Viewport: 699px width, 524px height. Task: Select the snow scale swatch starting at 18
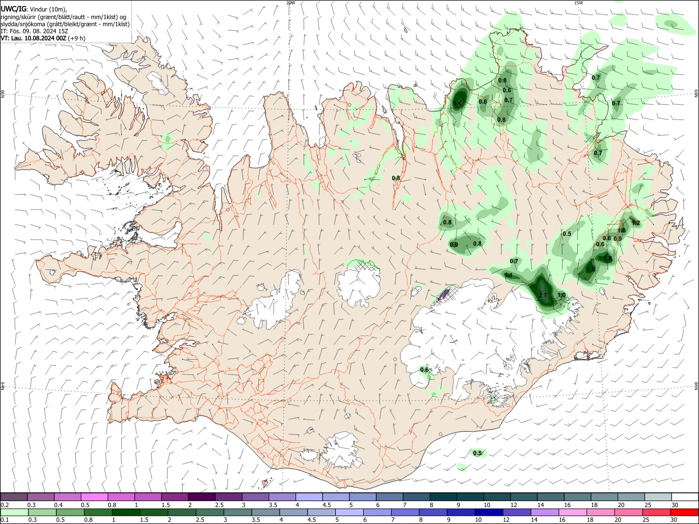pos(604,497)
